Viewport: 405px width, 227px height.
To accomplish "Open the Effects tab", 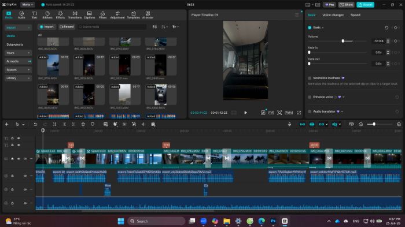I will pyautogui.click(x=60, y=15).
